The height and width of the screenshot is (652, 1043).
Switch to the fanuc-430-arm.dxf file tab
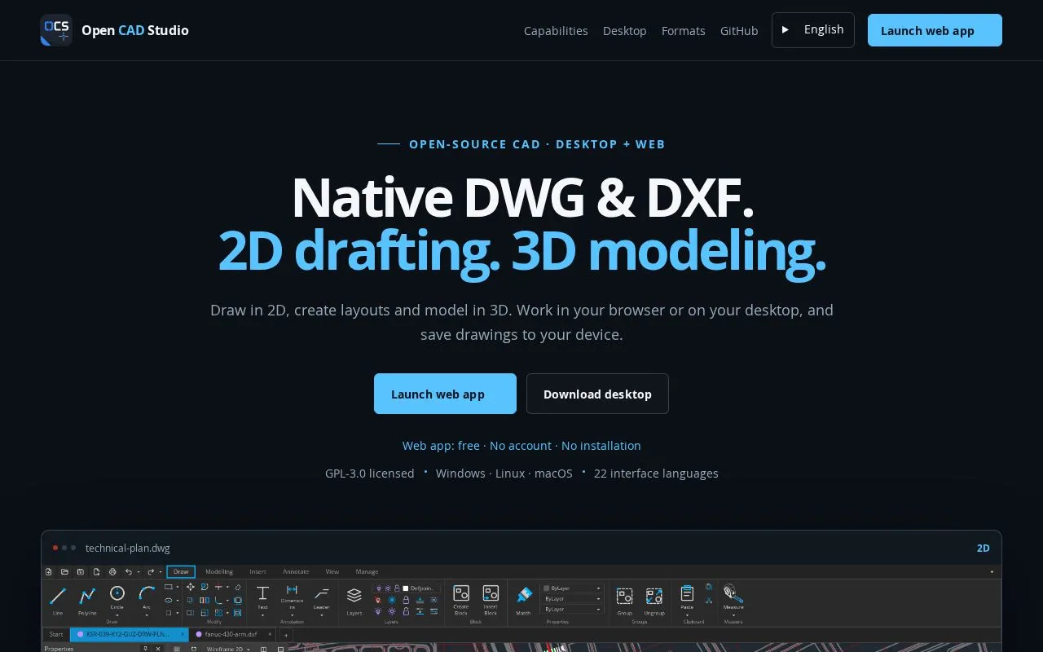[x=231, y=634]
